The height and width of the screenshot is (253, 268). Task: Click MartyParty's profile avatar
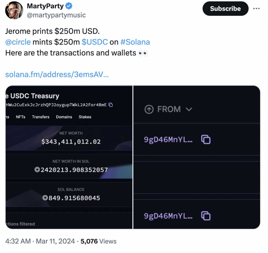click(x=14, y=10)
